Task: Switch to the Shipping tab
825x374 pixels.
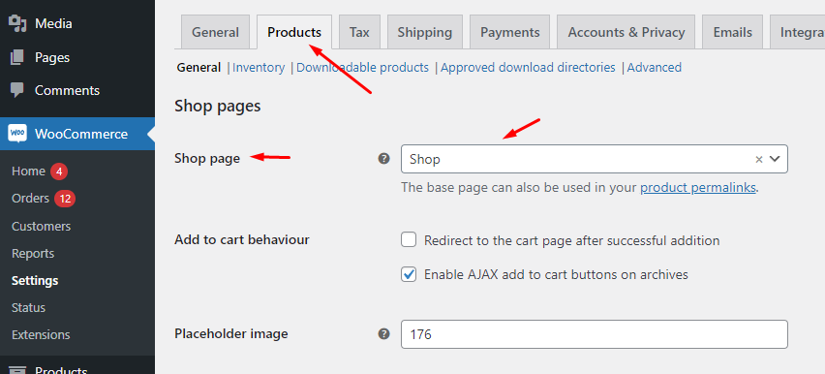Action: point(424,32)
